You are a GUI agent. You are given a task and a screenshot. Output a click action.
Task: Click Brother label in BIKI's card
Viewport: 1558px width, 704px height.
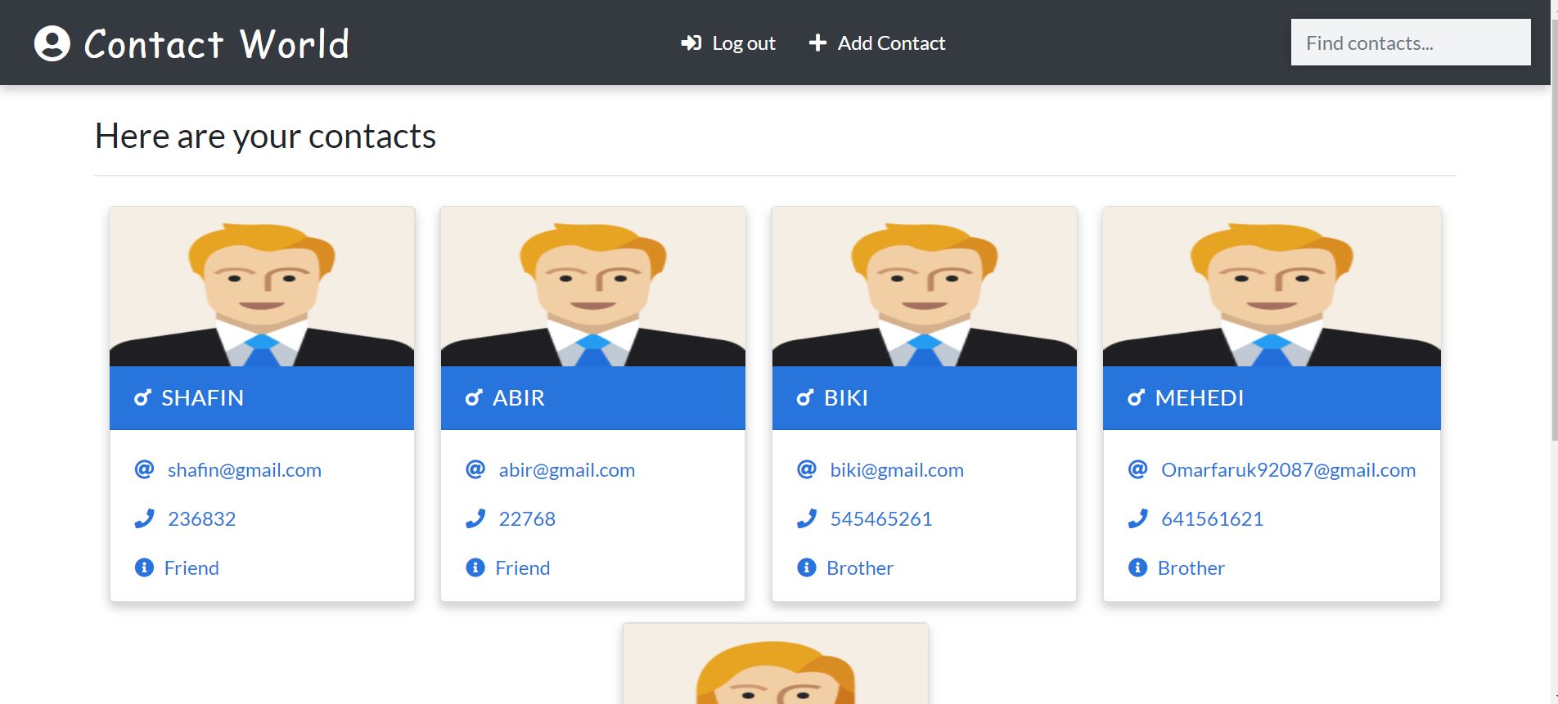pyautogui.click(x=860, y=568)
